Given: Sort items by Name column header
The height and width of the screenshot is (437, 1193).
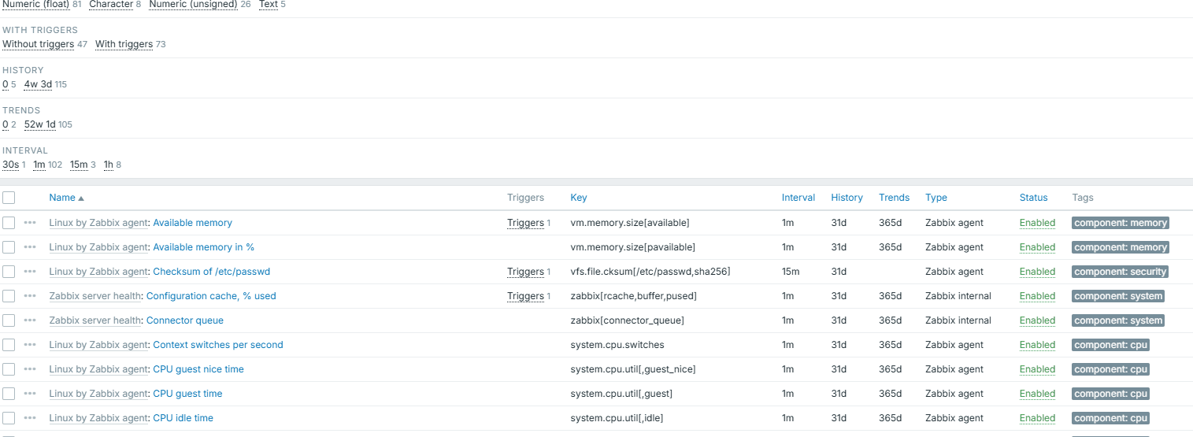Looking at the screenshot, I should (62, 198).
